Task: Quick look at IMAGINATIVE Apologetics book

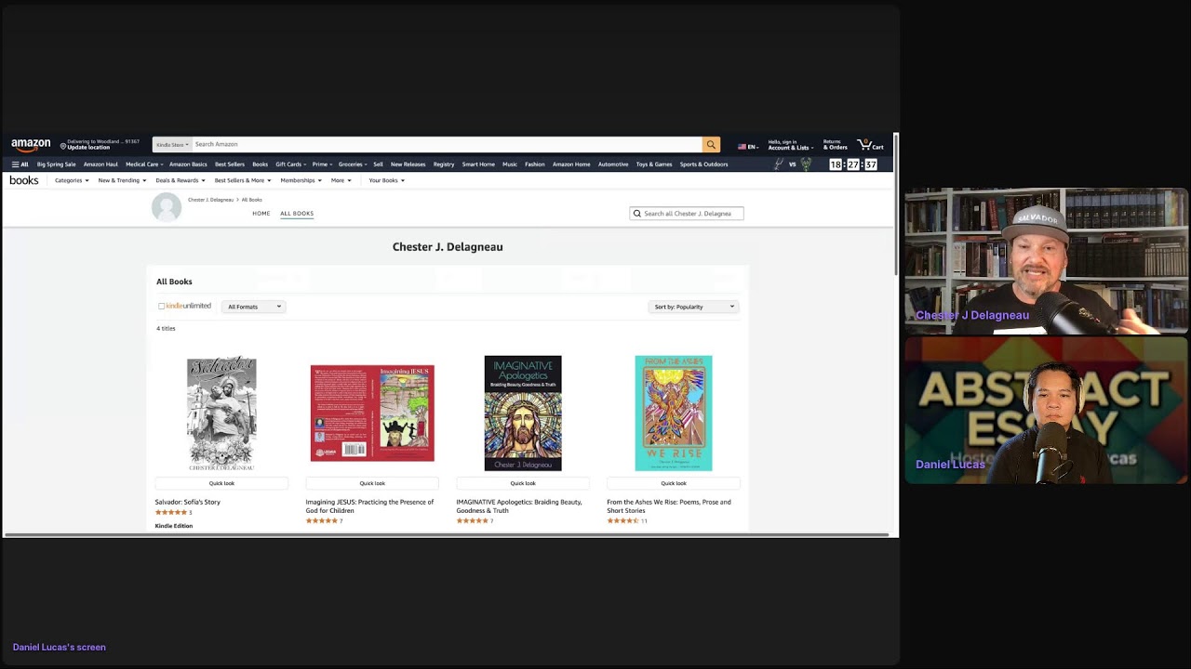Action: [523, 483]
